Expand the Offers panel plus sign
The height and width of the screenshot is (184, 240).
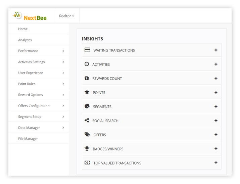(x=216, y=134)
